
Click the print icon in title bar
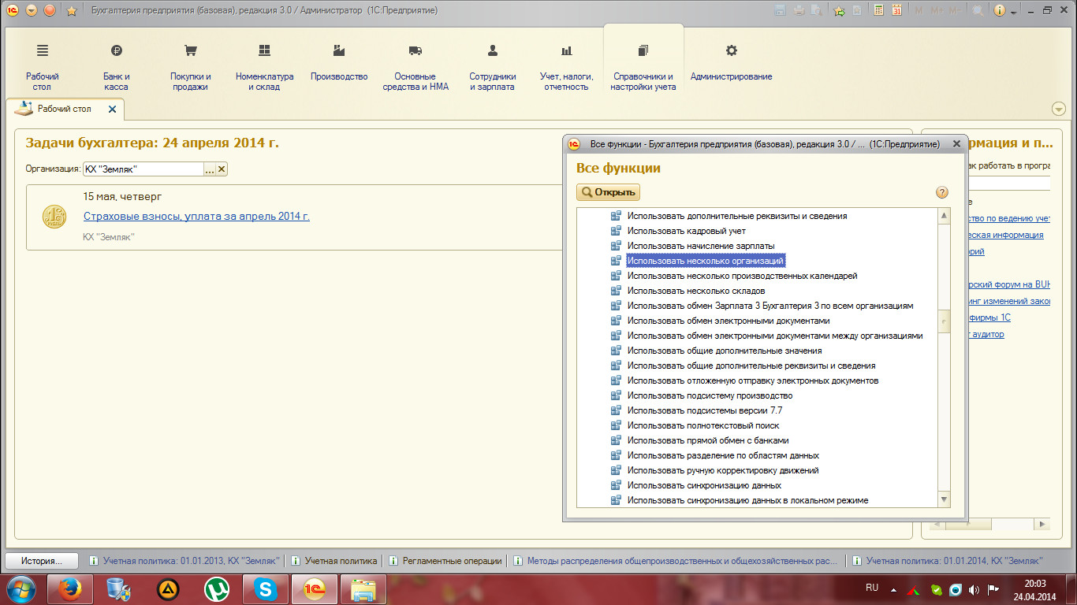pos(799,11)
